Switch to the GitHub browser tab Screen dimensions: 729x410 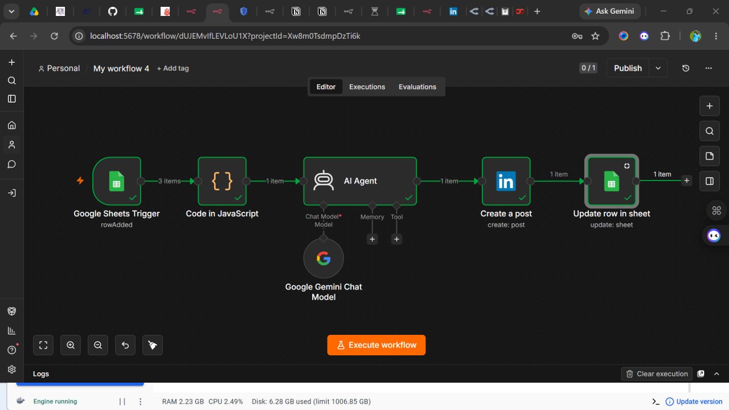pos(113,11)
